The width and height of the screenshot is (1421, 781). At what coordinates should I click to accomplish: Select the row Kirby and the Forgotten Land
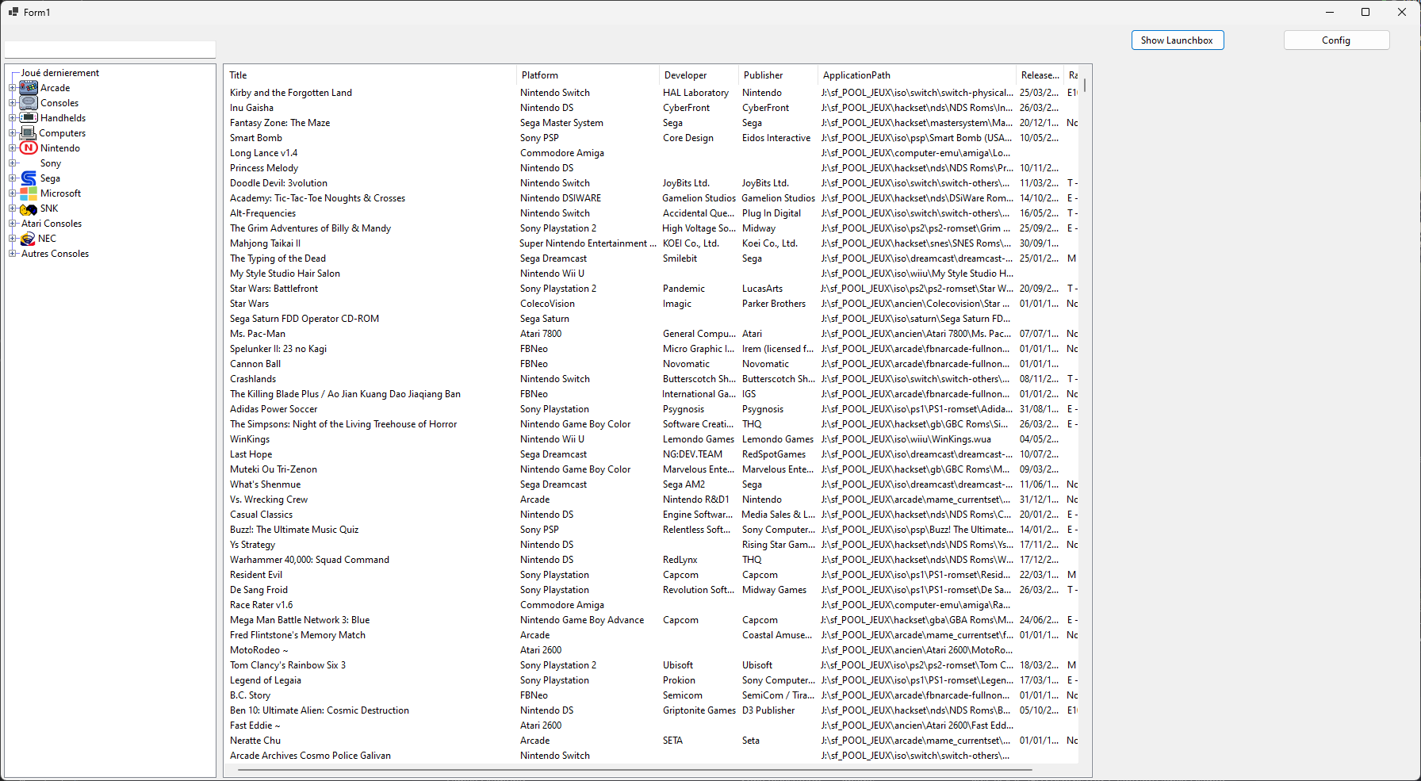pyautogui.click(x=652, y=93)
